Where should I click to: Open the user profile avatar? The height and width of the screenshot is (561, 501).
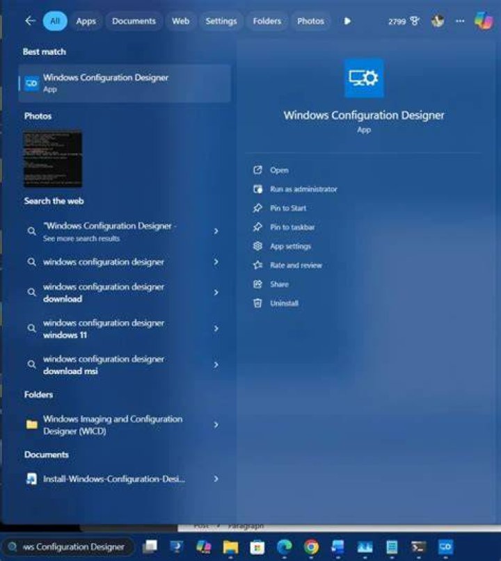pos(438,21)
